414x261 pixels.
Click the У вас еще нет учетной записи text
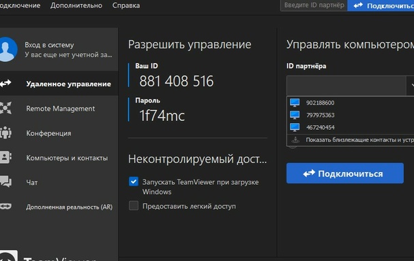[x=68, y=55]
